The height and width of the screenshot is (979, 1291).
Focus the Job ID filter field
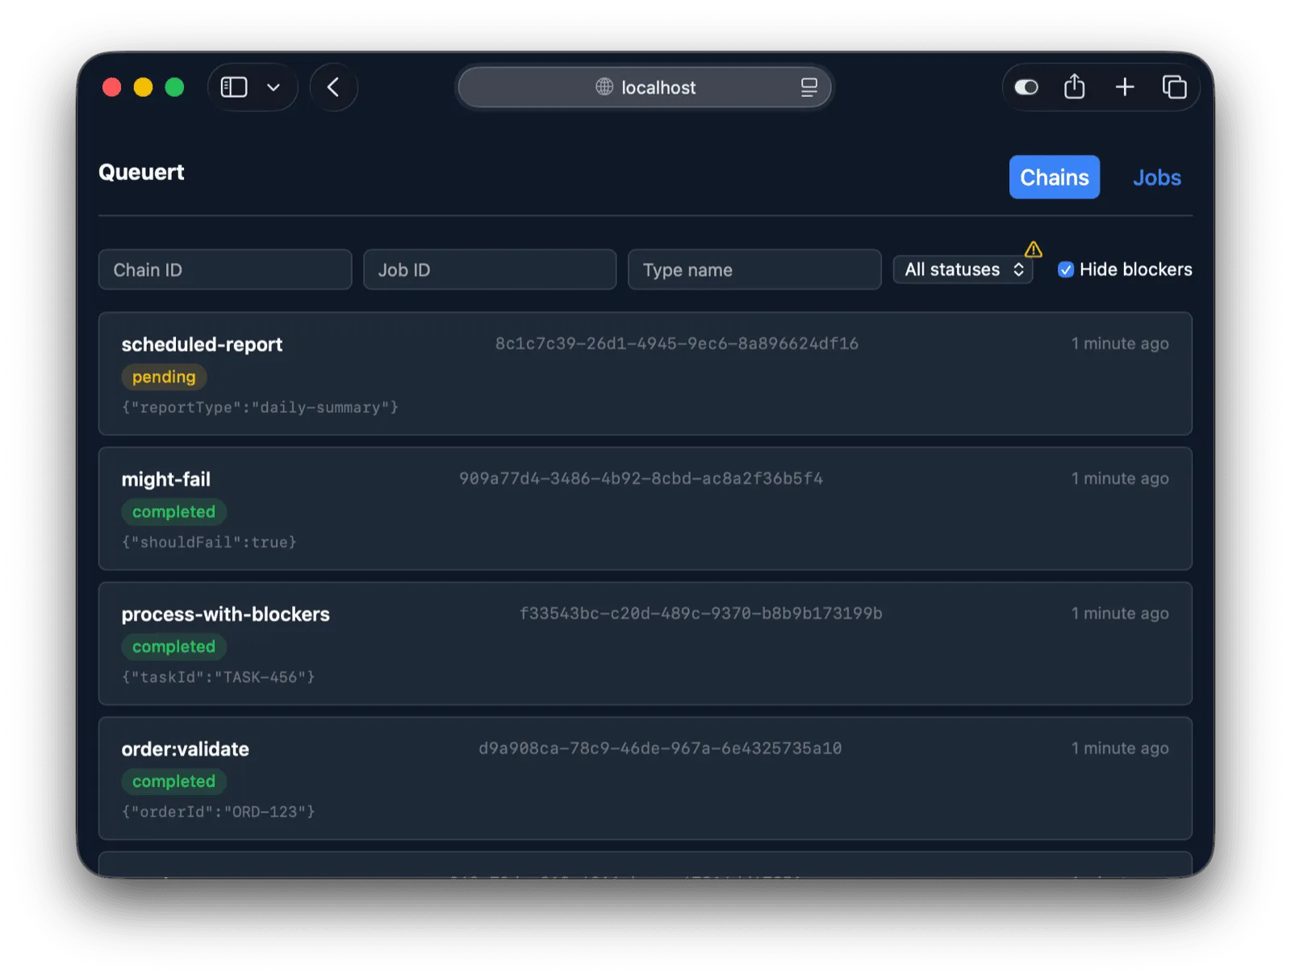coord(490,269)
